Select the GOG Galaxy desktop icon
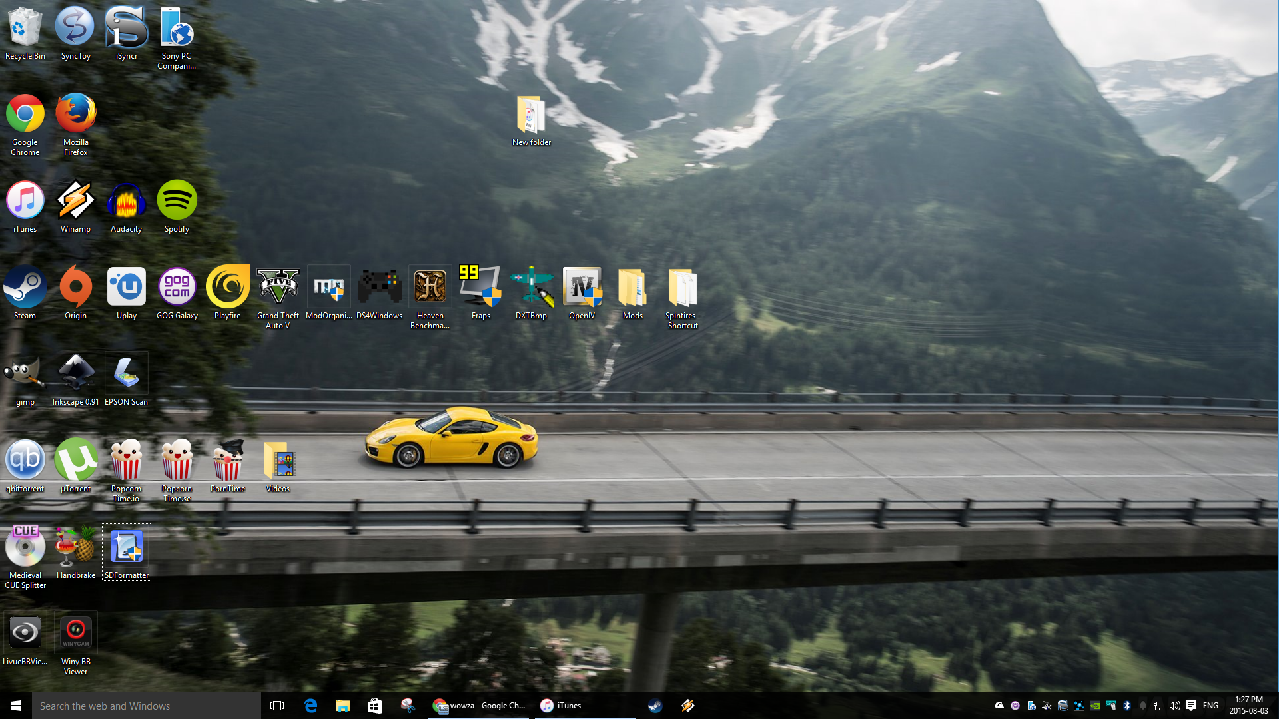The width and height of the screenshot is (1279, 719). (x=177, y=293)
